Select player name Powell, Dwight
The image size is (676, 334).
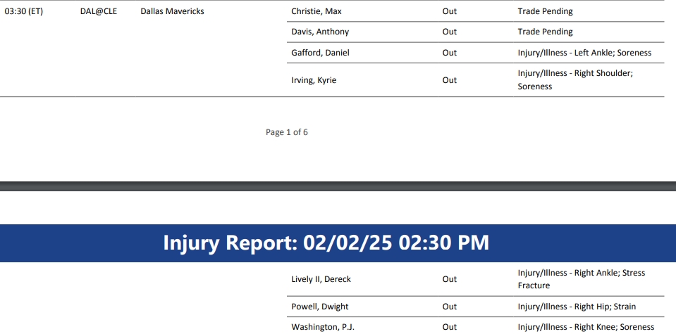[320, 307]
